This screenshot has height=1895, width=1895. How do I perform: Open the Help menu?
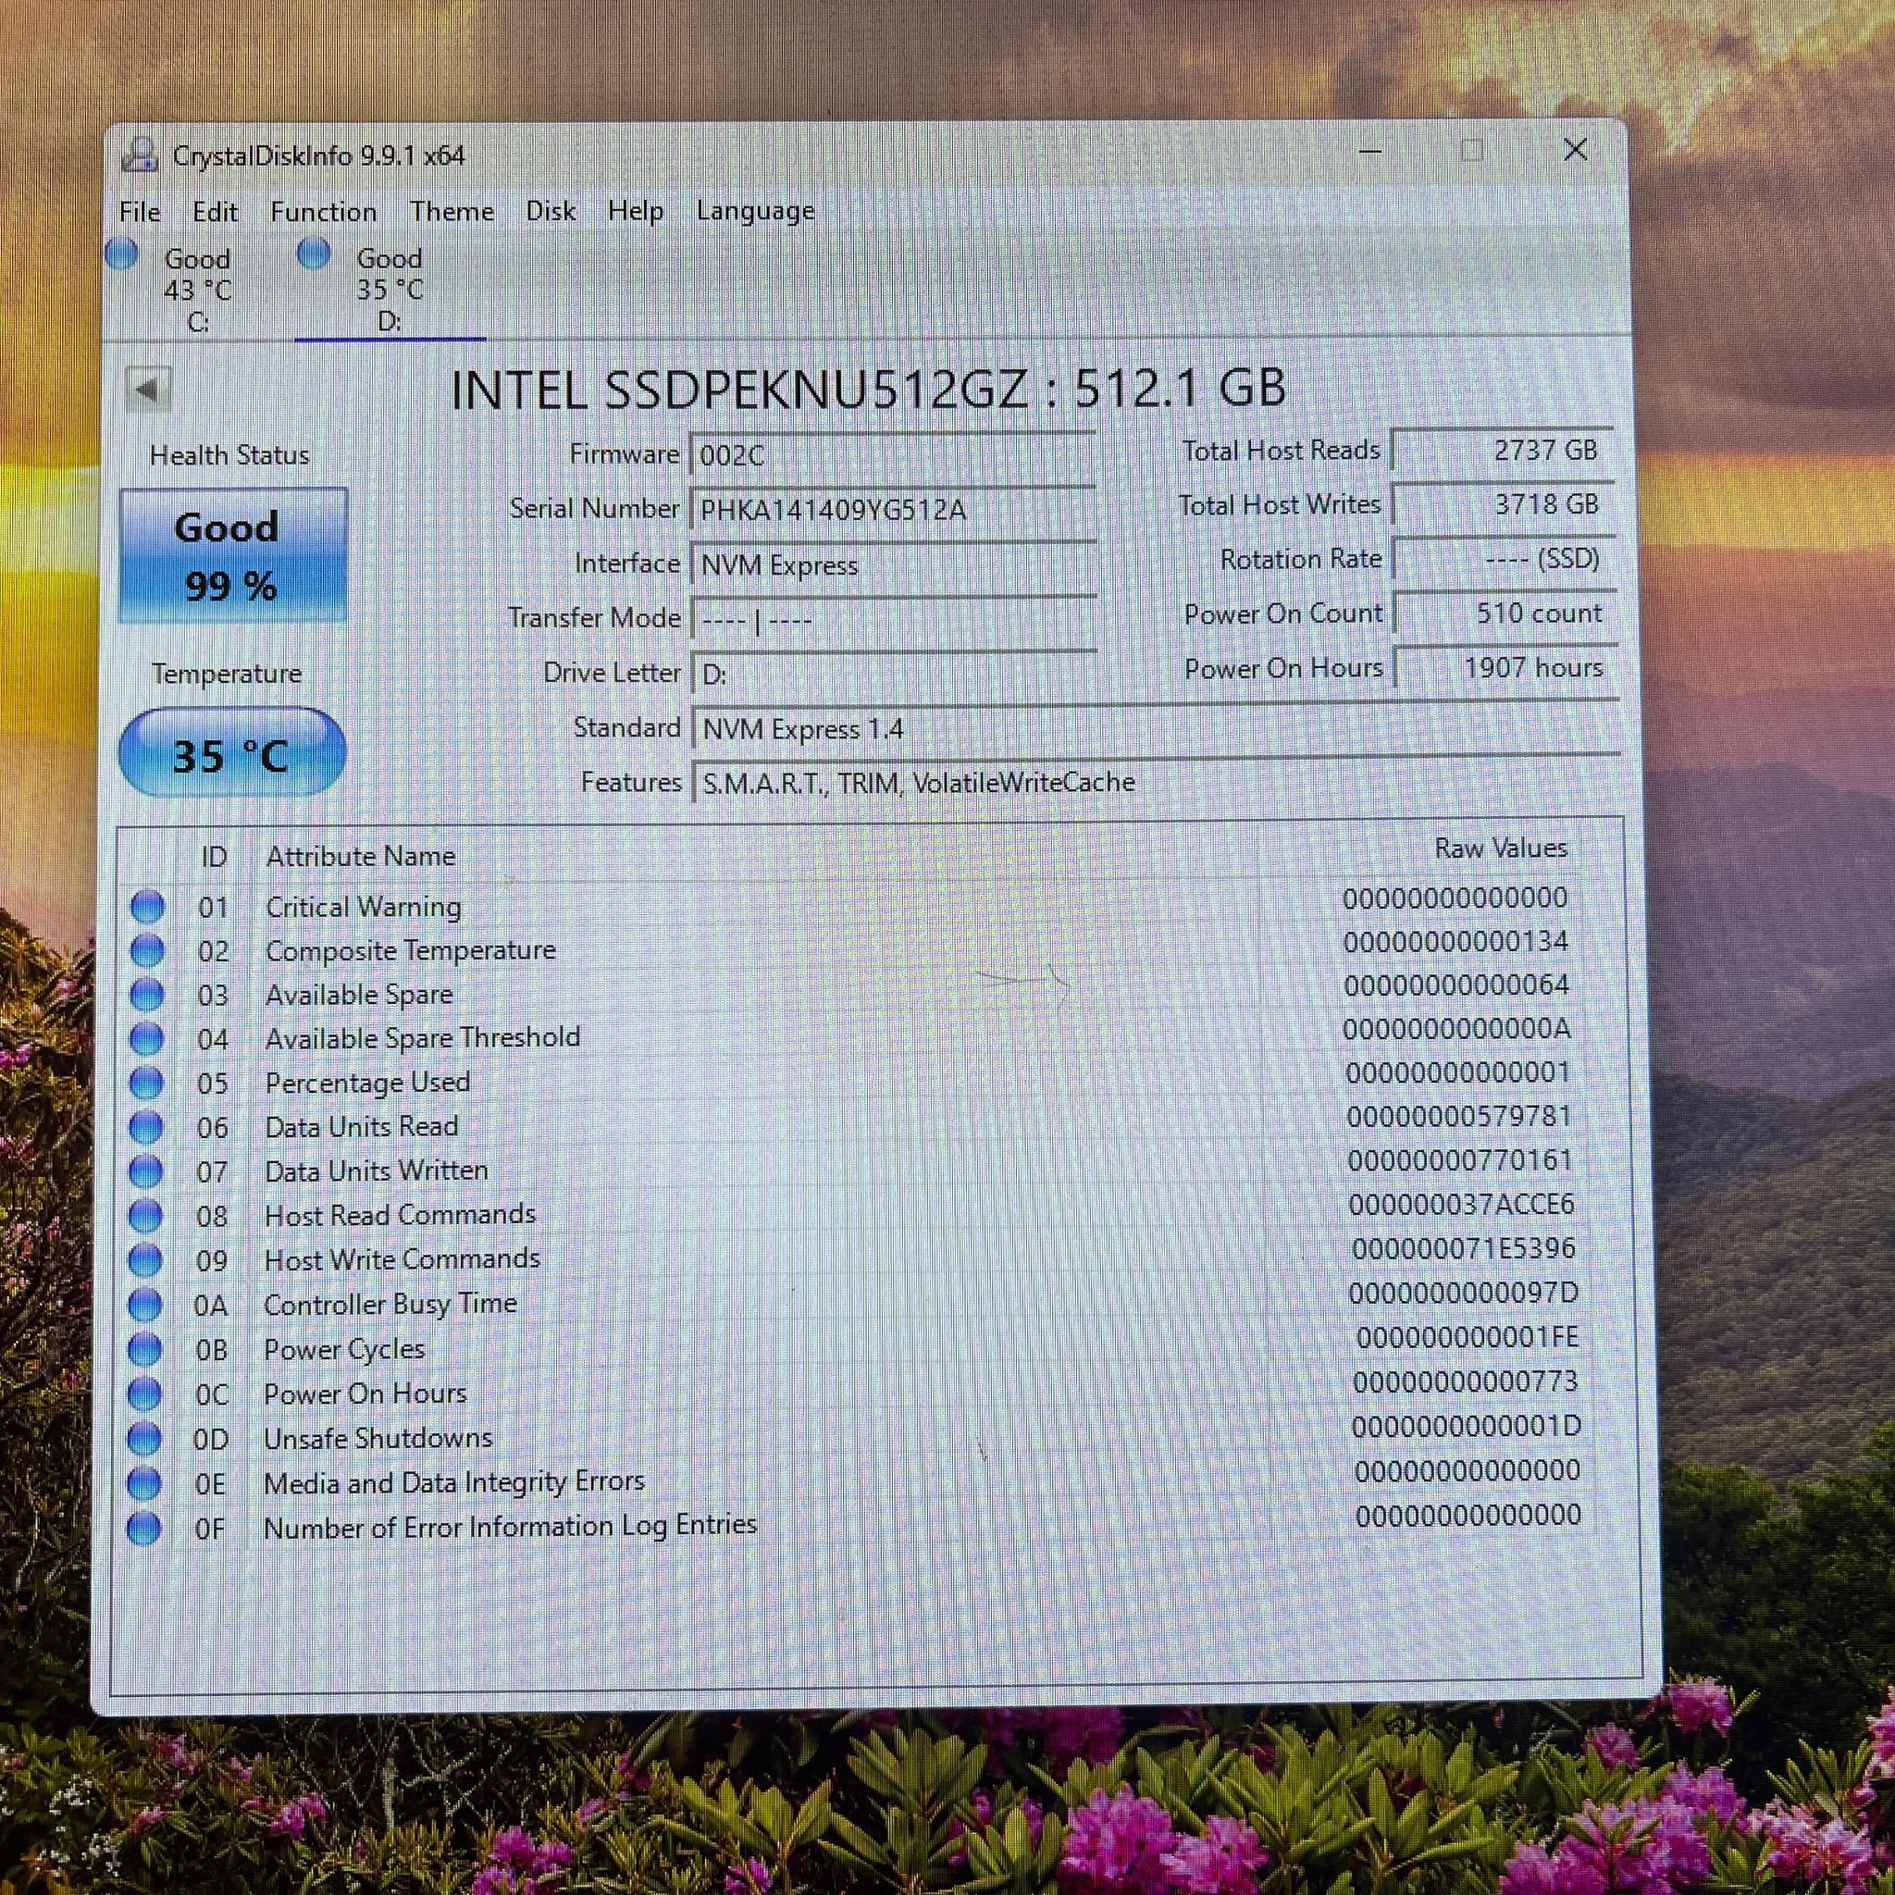pos(636,211)
